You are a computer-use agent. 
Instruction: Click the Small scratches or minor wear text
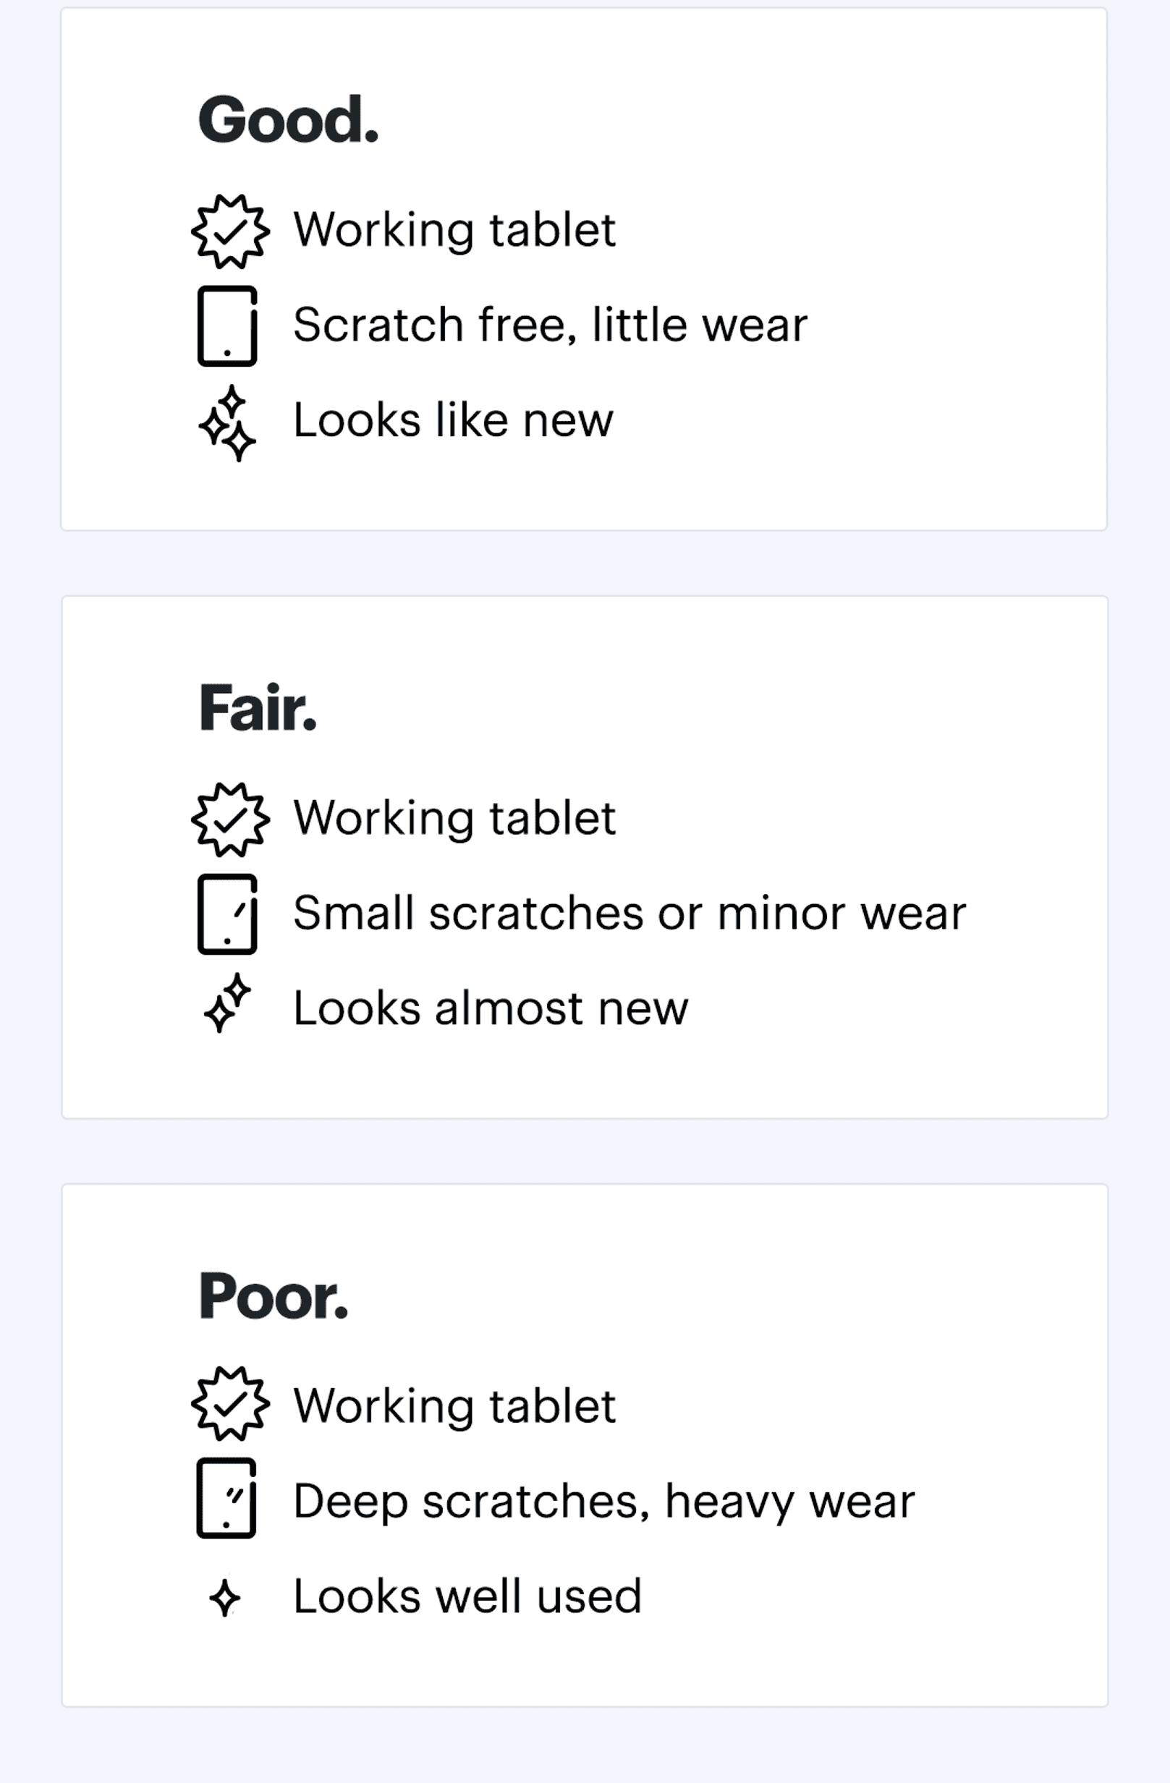629,914
